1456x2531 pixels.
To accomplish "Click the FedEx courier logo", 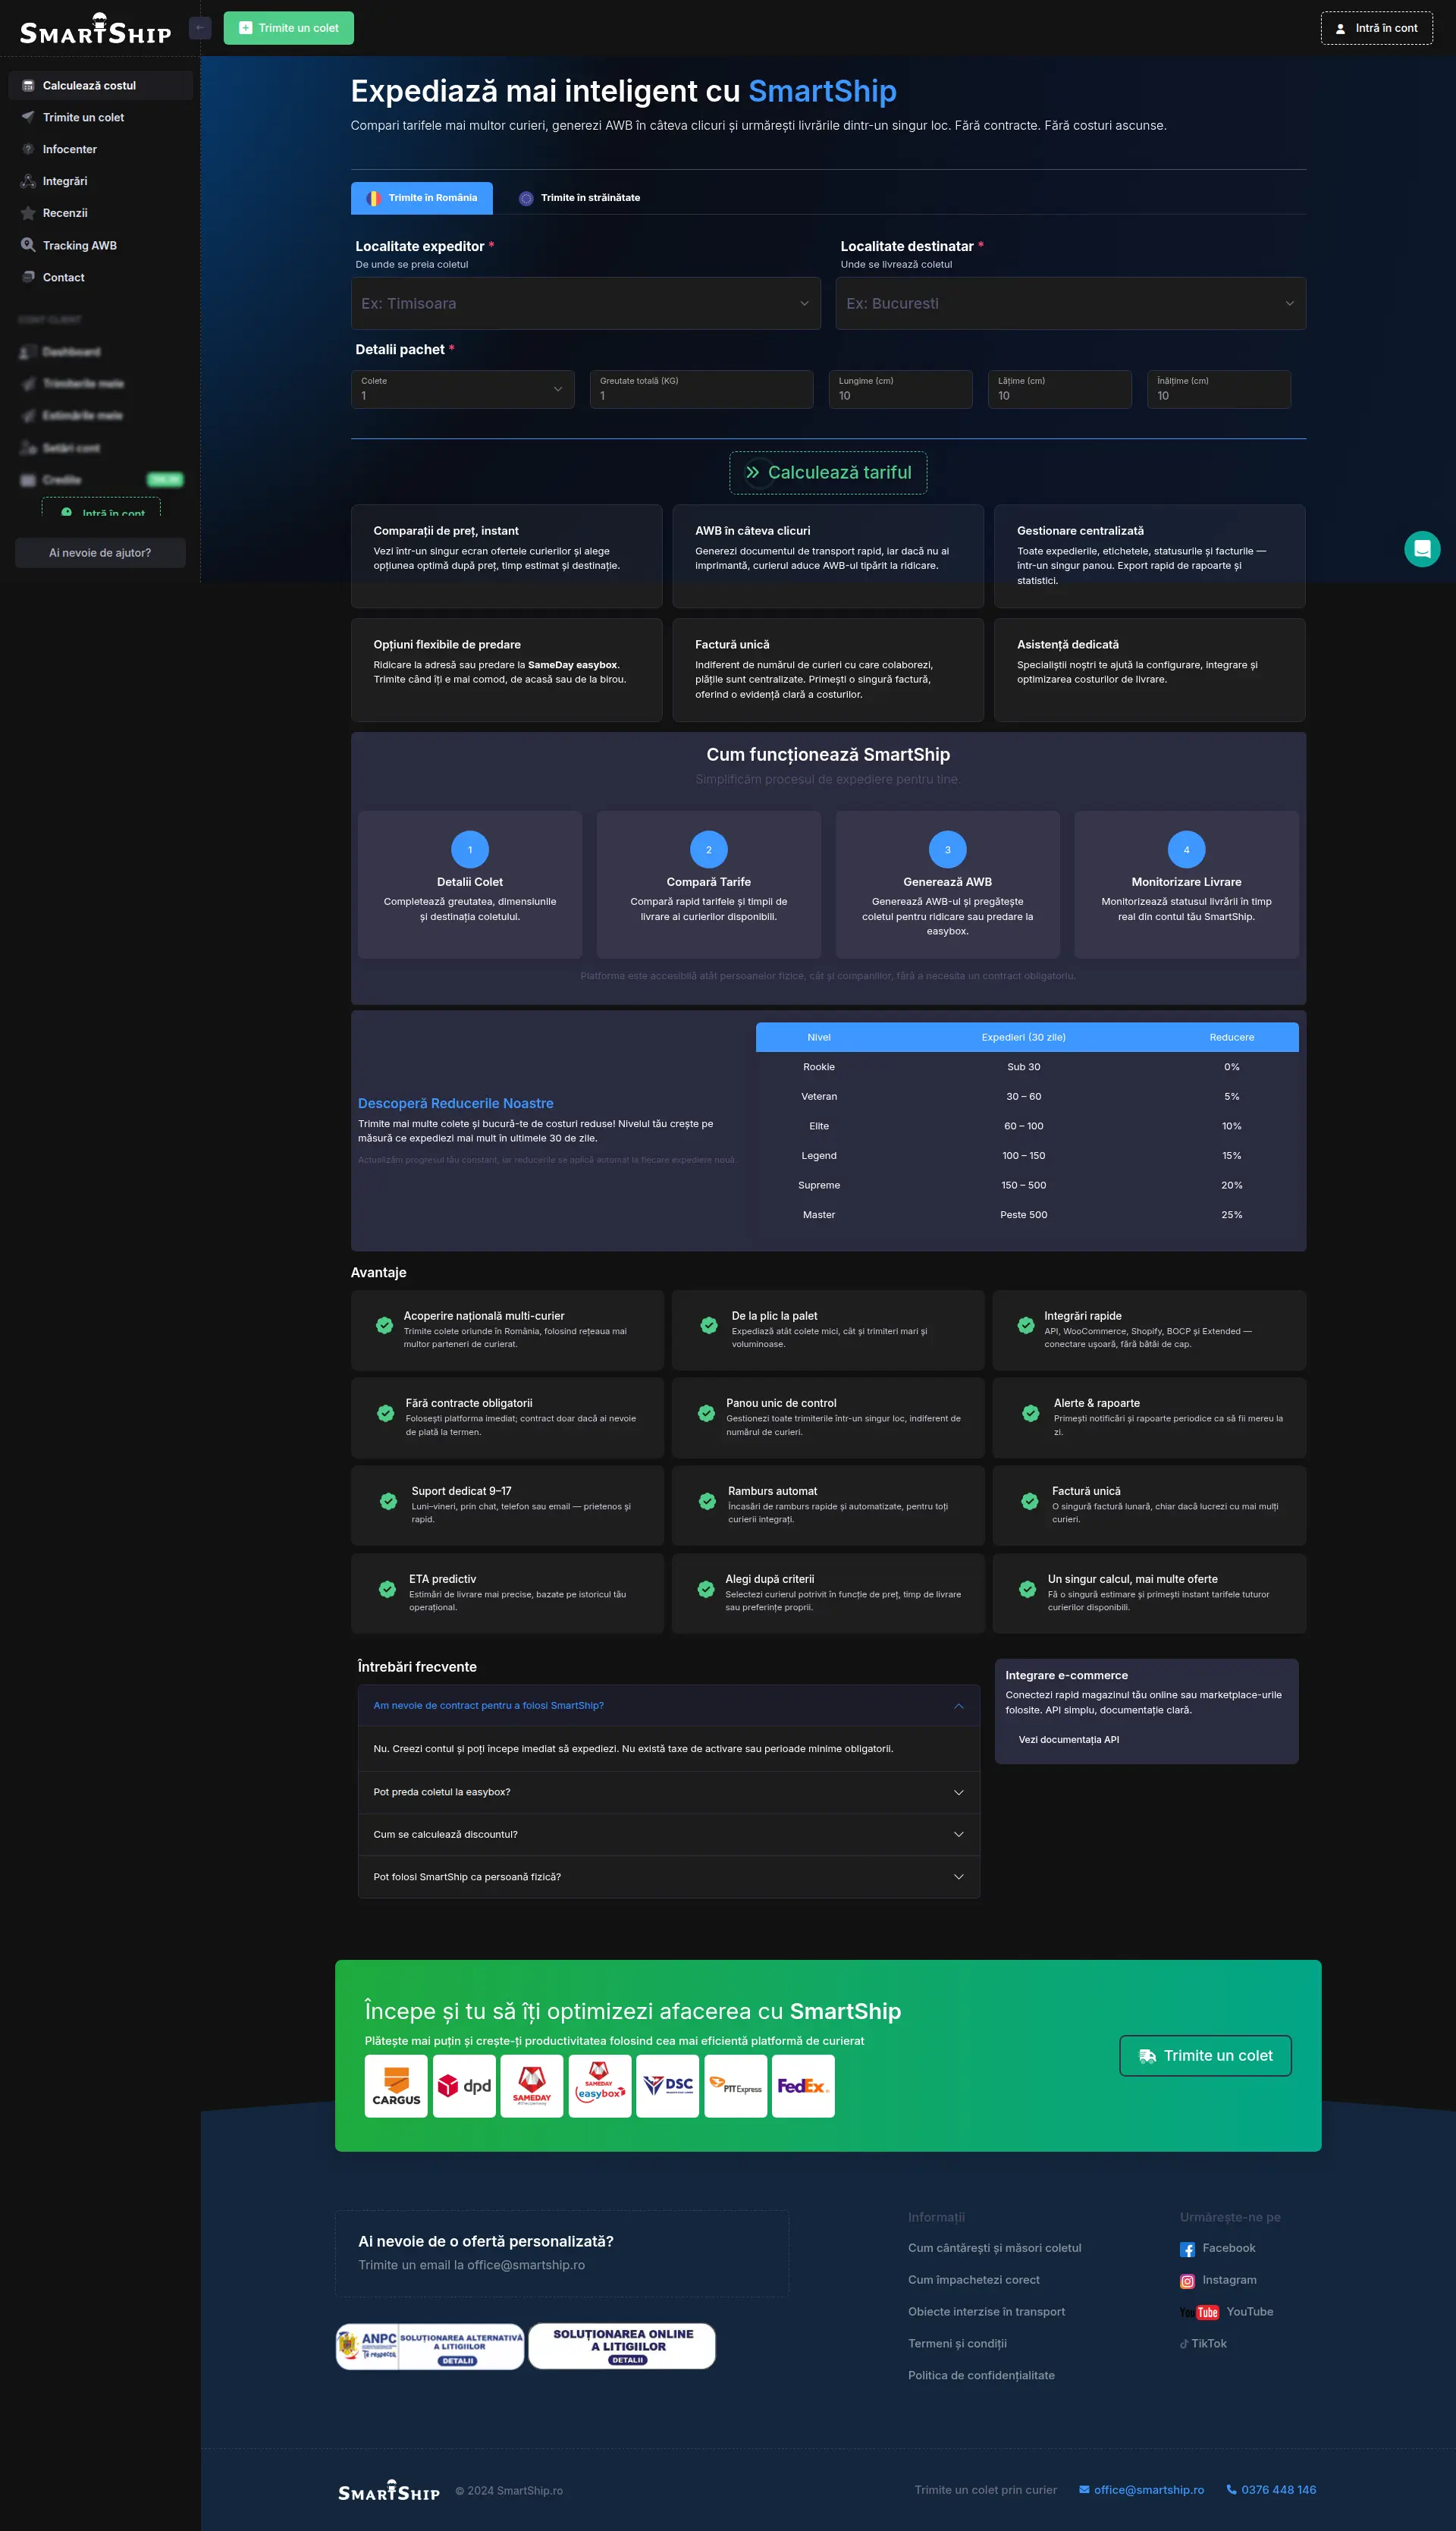I will [x=802, y=2085].
